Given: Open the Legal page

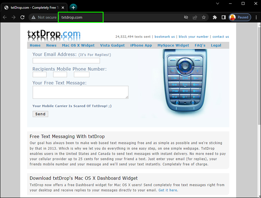Looking at the screenshot, I should (x=216, y=45).
